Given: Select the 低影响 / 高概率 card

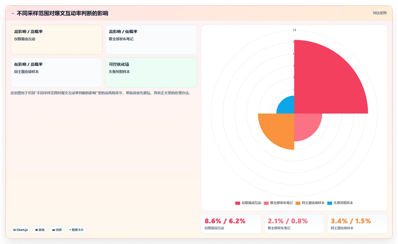Looking at the screenshot, I should (x=56, y=72).
